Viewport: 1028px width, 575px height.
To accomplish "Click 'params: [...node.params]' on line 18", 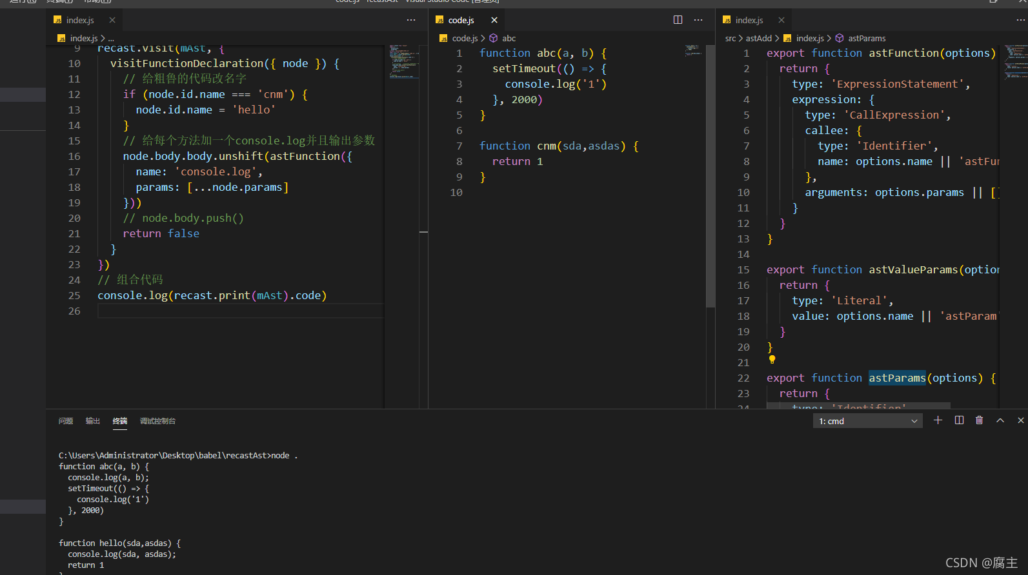I will [212, 187].
